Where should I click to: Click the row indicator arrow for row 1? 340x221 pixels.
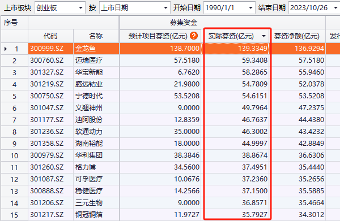point(6,49)
